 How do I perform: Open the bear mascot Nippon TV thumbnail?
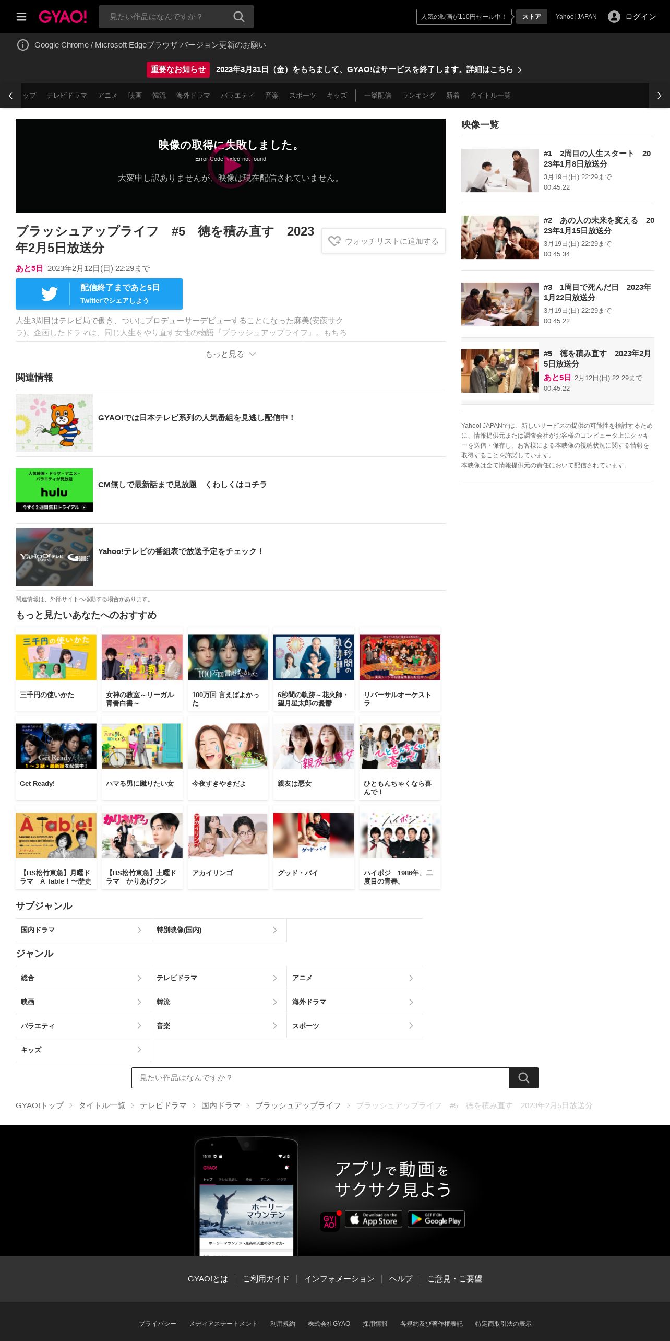pos(54,423)
